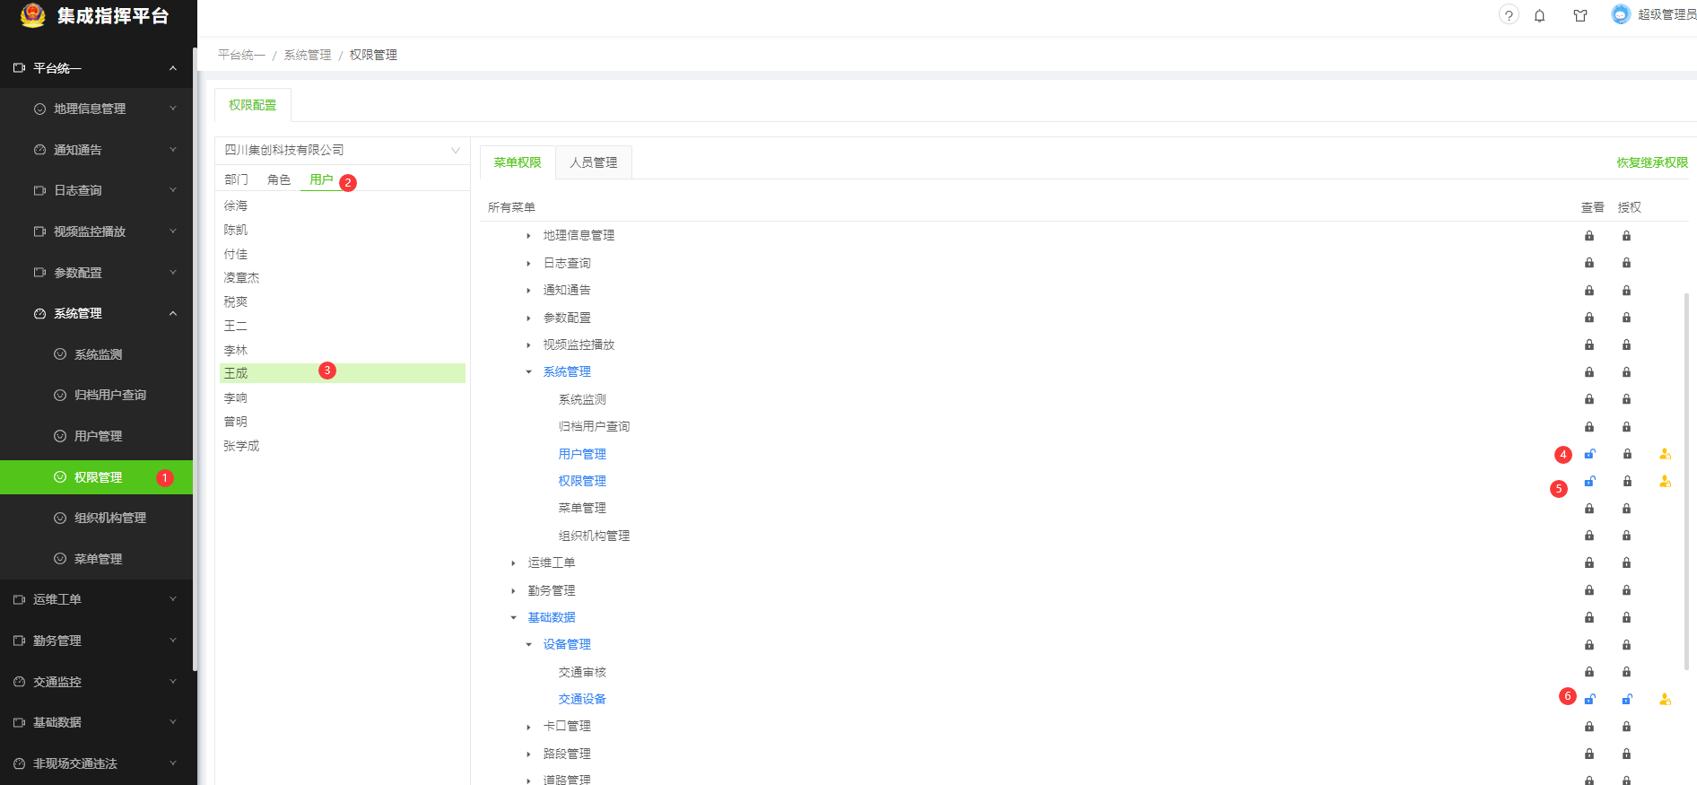Viewport: 1697px width, 785px height.
Task: Click the 用户管理 sidebar icon
Action: [60, 436]
